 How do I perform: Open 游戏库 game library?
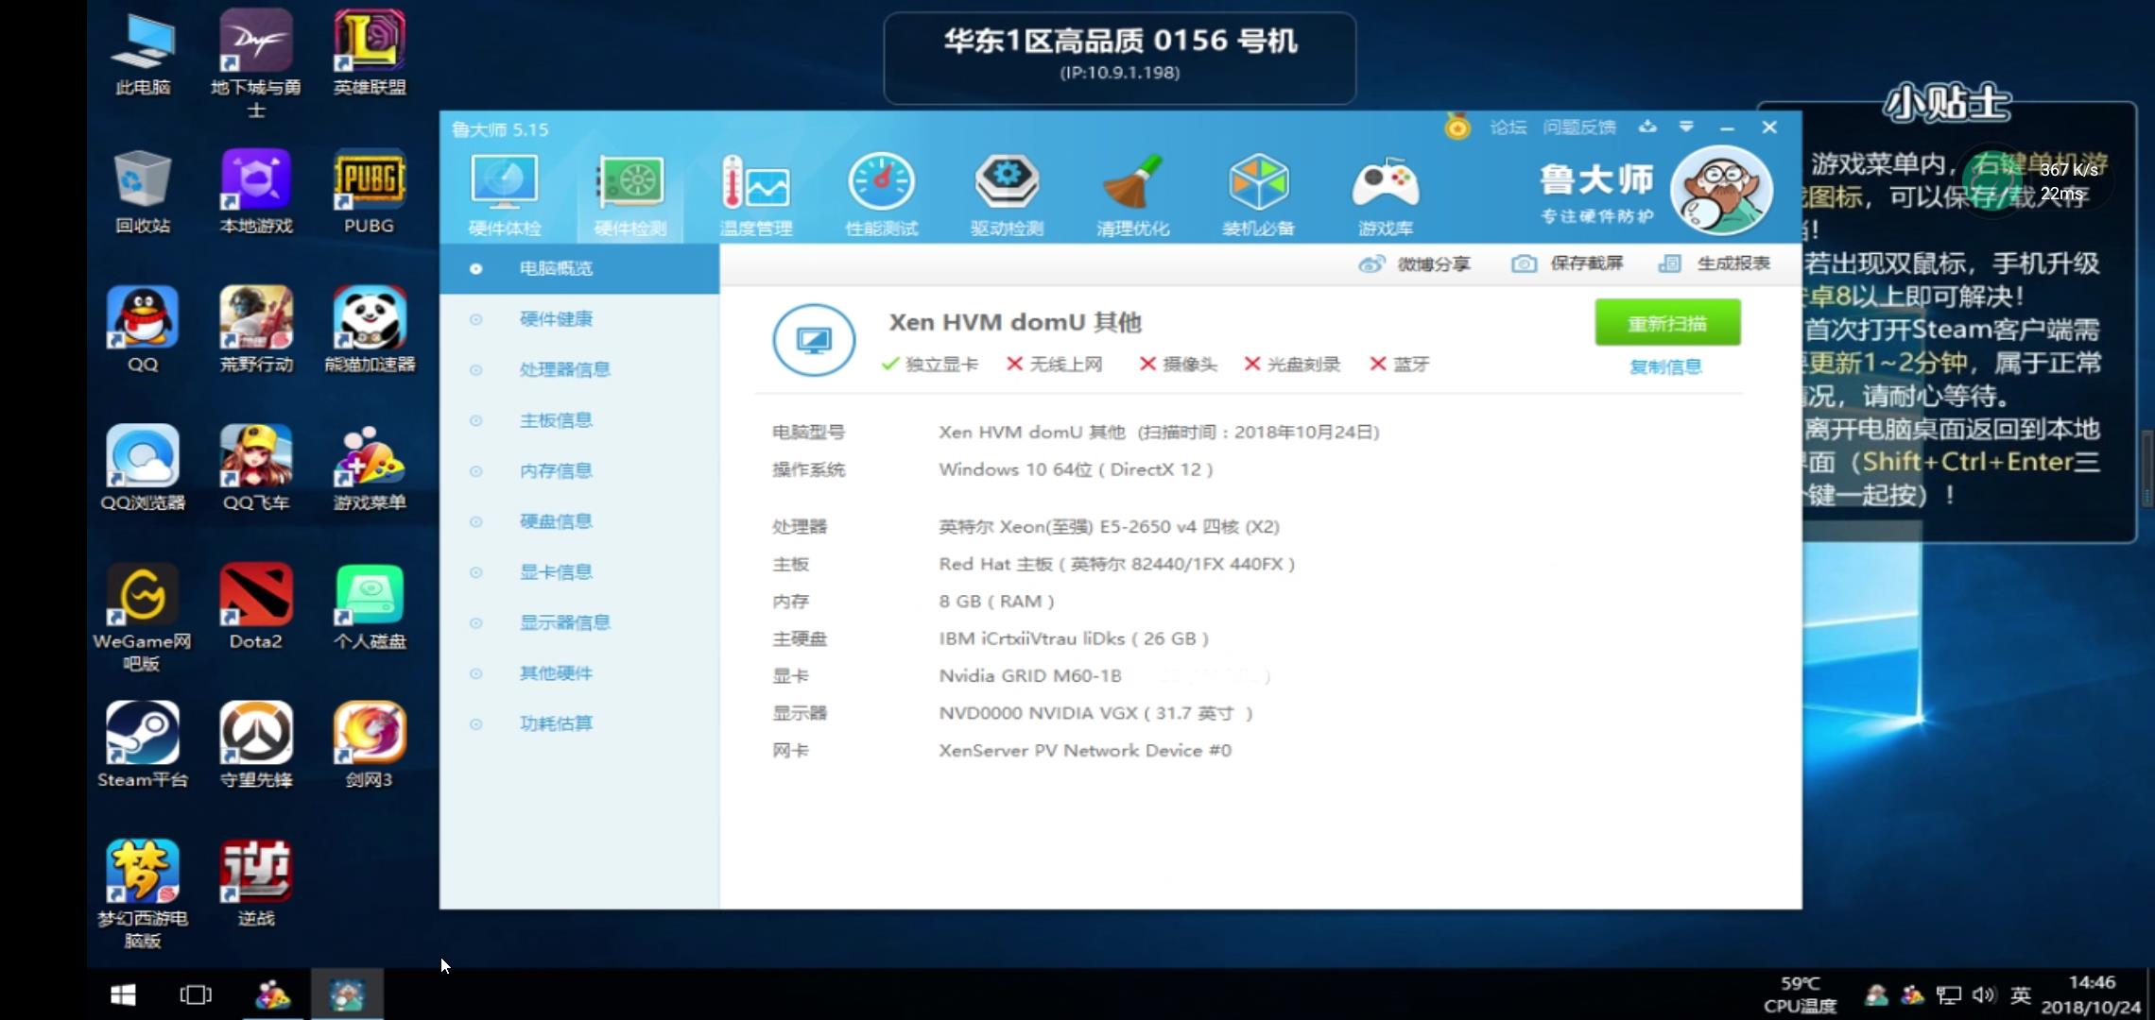pyautogui.click(x=1385, y=195)
